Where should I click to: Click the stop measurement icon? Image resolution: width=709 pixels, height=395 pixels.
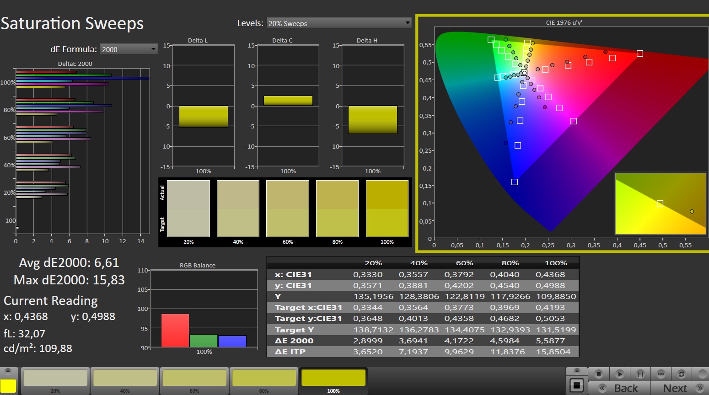point(599,374)
